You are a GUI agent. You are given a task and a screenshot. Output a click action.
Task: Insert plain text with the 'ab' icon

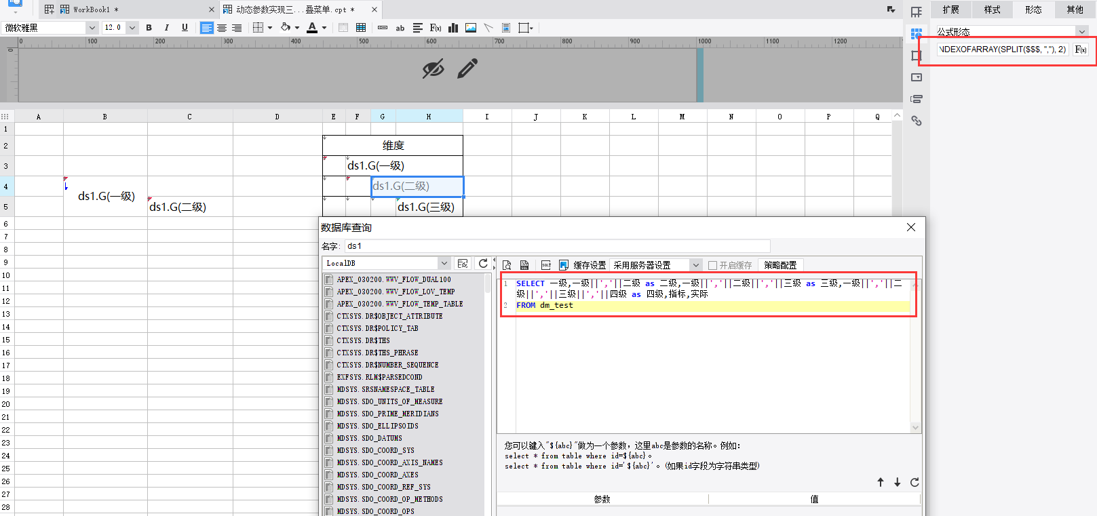(x=400, y=28)
